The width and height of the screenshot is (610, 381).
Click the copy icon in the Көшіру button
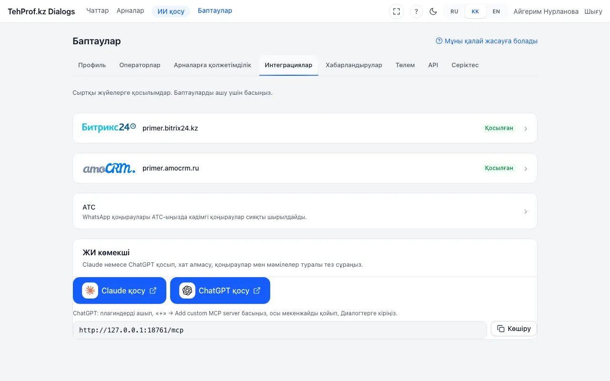tap(501, 329)
